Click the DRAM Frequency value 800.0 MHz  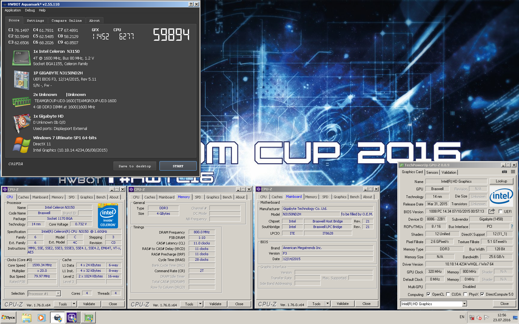click(x=201, y=232)
